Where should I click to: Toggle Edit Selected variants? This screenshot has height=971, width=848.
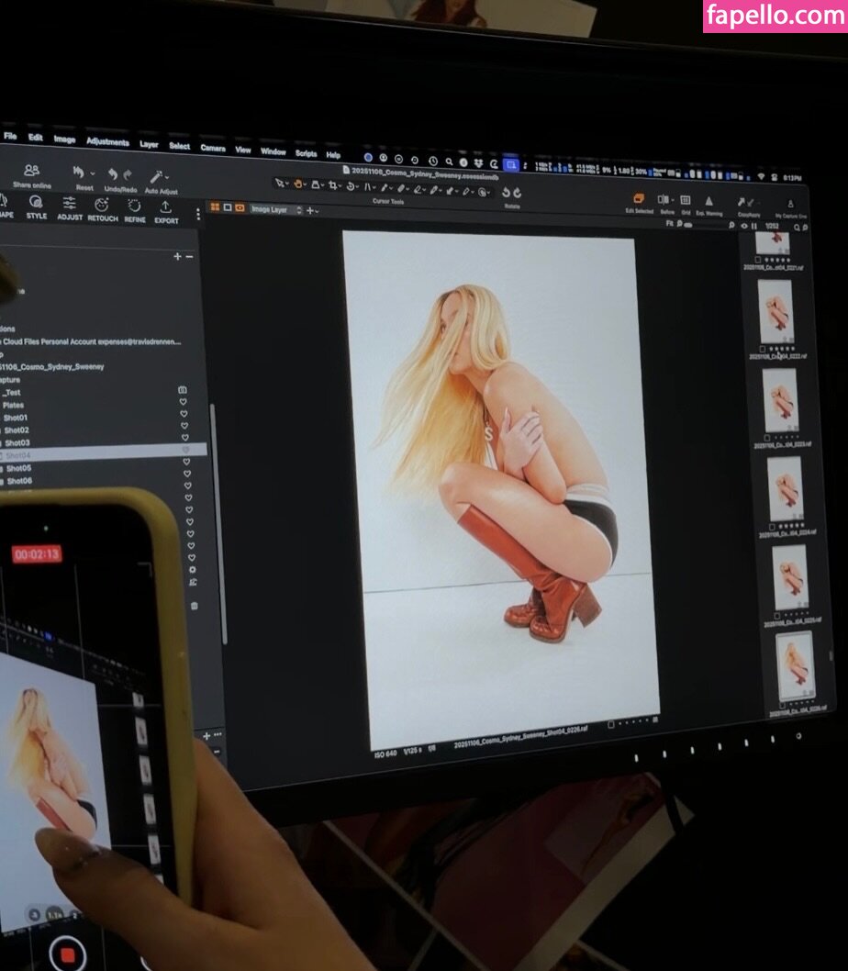pyautogui.click(x=639, y=198)
